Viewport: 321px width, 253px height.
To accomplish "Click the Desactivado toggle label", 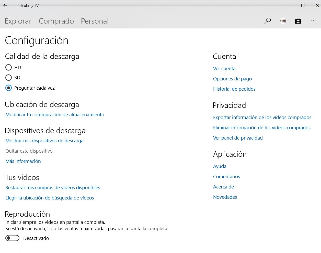I will pyautogui.click(x=36, y=238).
